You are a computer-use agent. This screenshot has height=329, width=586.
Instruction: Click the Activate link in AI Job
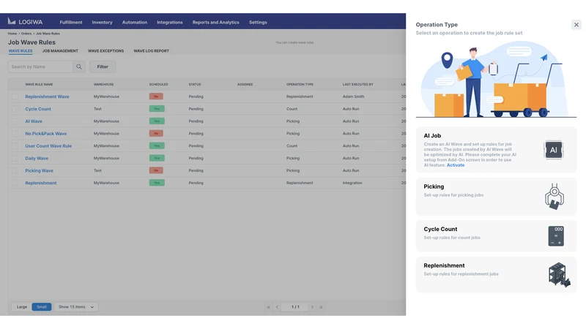[x=456, y=165]
